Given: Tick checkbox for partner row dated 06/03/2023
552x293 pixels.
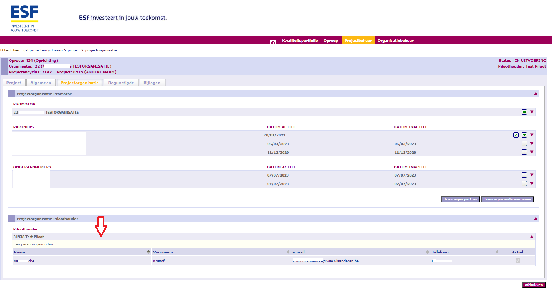Looking at the screenshot, I should 524,144.
